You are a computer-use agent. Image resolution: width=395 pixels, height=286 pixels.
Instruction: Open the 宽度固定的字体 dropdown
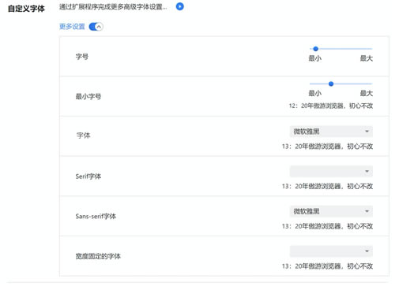[331, 251]
